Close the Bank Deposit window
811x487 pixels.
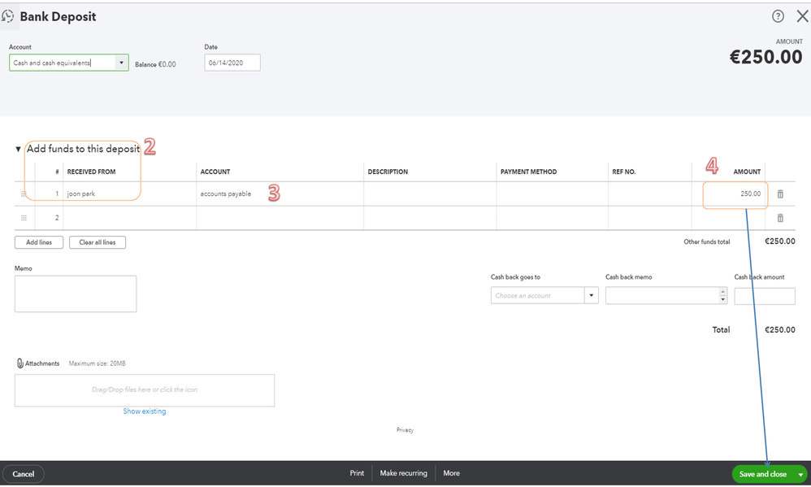point(802,16)
